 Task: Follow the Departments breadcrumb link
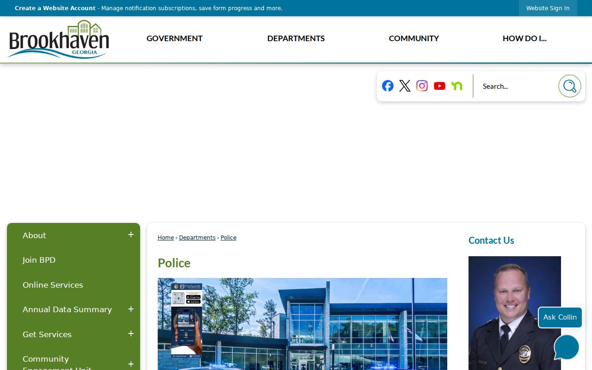[x=197, y=238]
